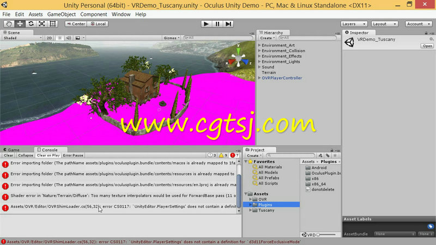
Task: Open scene effects image icon
Action: [x=77, y=38]
